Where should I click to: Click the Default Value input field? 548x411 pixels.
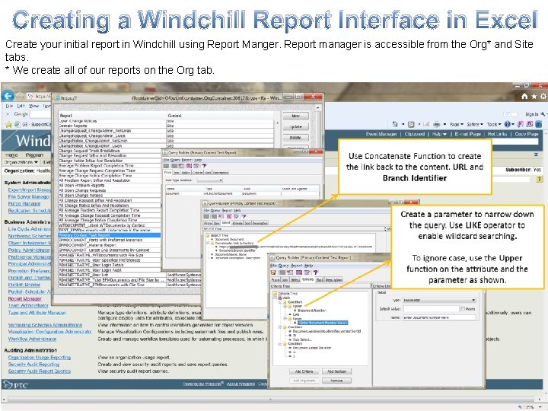click(431, 309)
